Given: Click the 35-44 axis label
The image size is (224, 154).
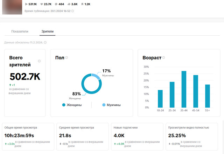Looking at the screenshot, I should pos(184,111).
